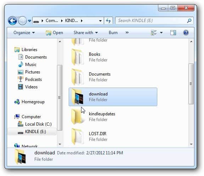This screenshot has height=176, width=204.
Task: Open Local Disk (C:) in navigation pane
Action: click(x=38, y=124)
